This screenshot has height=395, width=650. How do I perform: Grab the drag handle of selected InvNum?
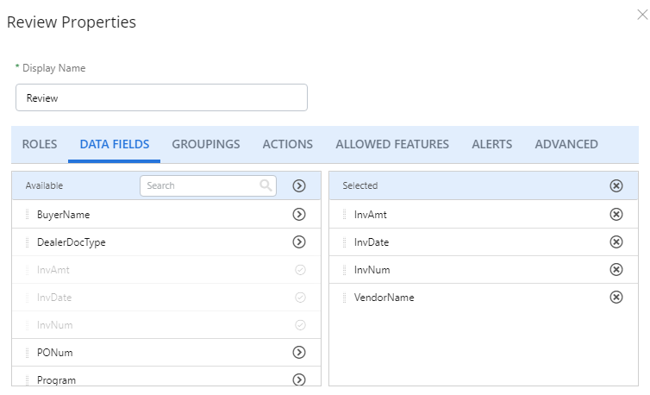click(x=345, y=270)
